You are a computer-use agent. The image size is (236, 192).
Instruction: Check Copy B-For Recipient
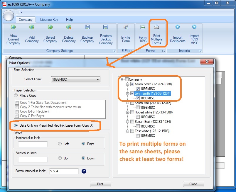(x=17, y=111)
